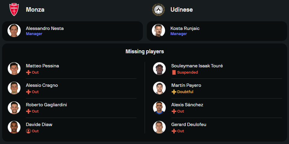Click the injury cross icon under Gerard Deulofeu

[x=174, y=131]
